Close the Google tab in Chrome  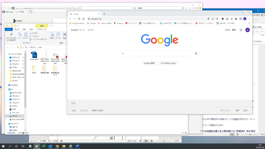point(99,14)
